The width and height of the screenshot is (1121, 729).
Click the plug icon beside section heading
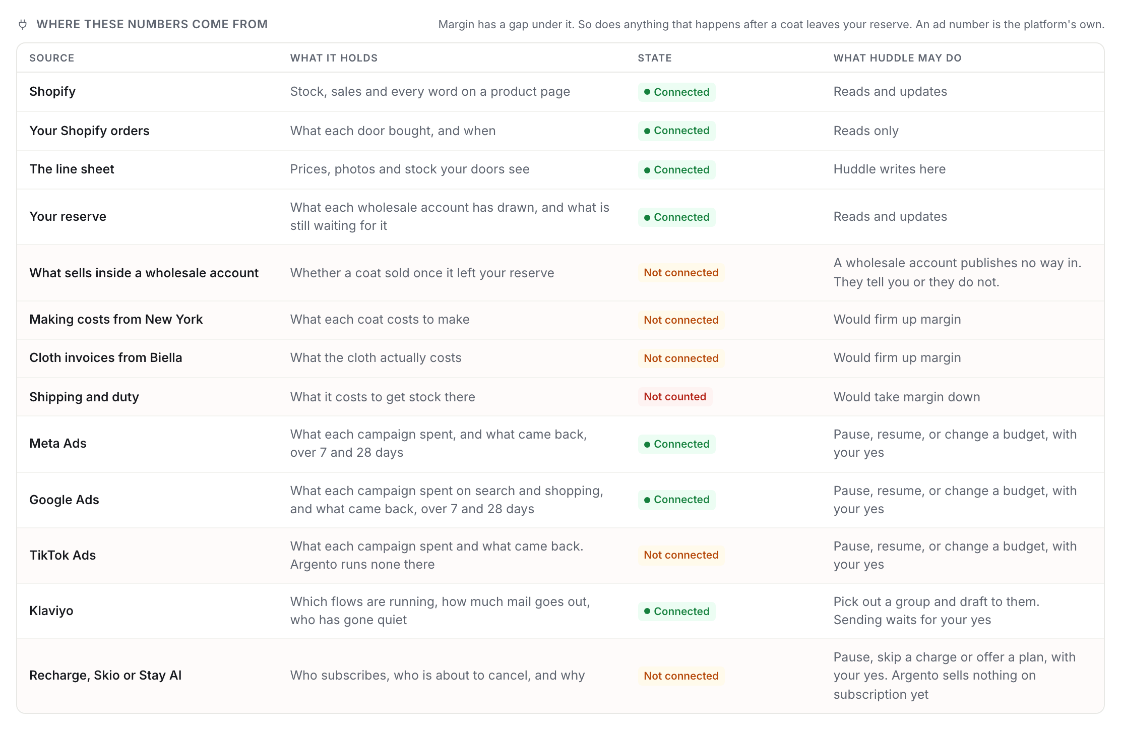23,24
